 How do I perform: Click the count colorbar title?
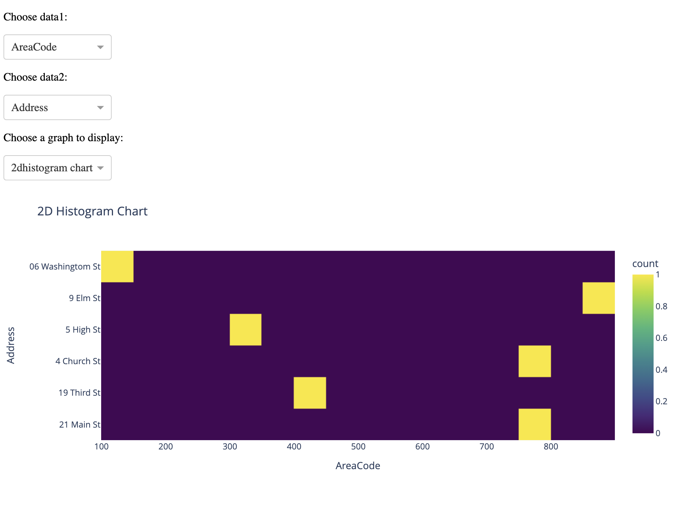(x=645, y=264)
